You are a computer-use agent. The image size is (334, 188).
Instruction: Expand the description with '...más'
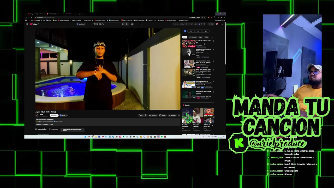pos(51,124)
